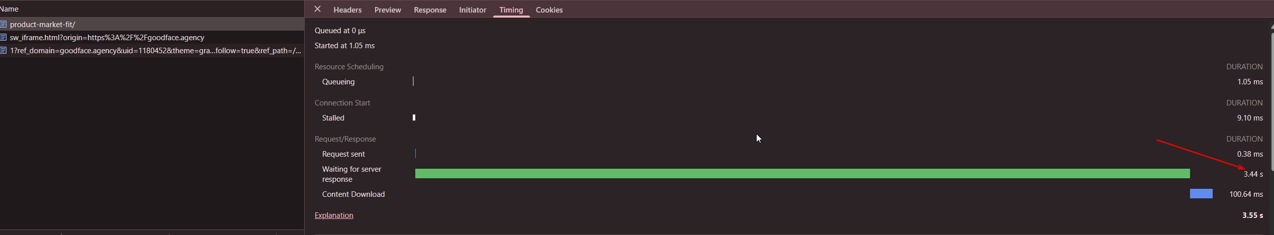Sort by the Name column header
The image size is (1274, 235).
pyautogui.click(x=10, y=9)
